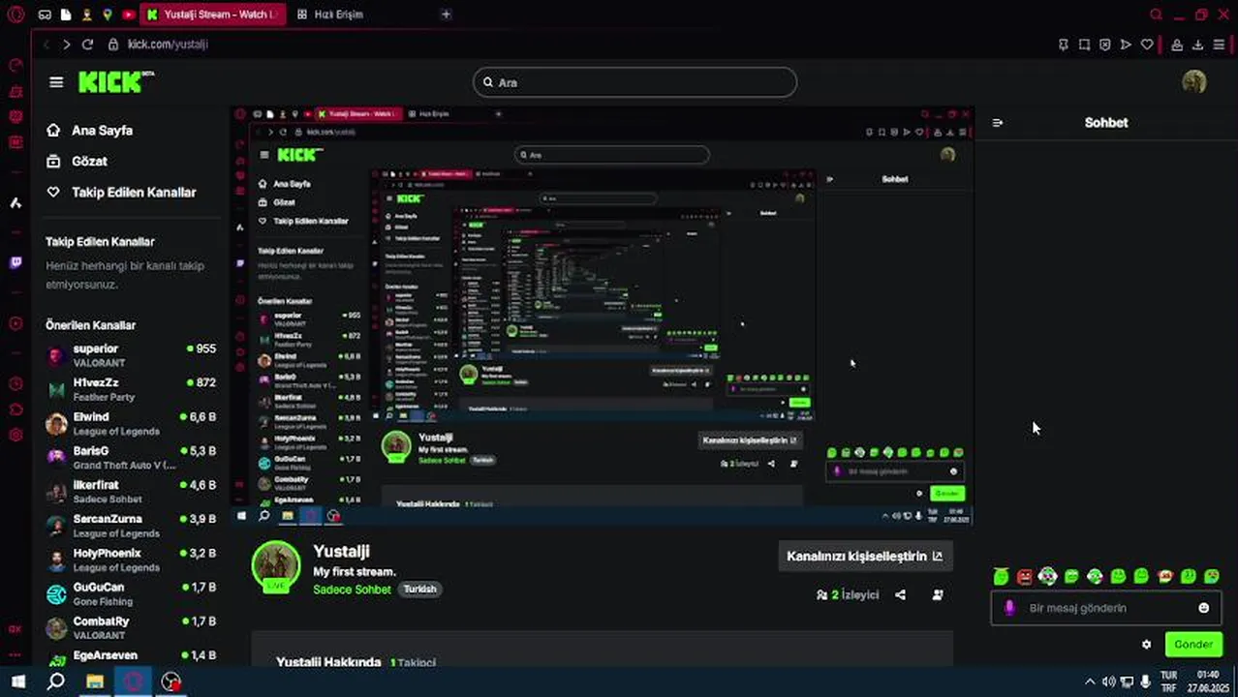
Task: Click the Opera GX taskbar icon
Action: pyautogui.click(x=133, y=682)
